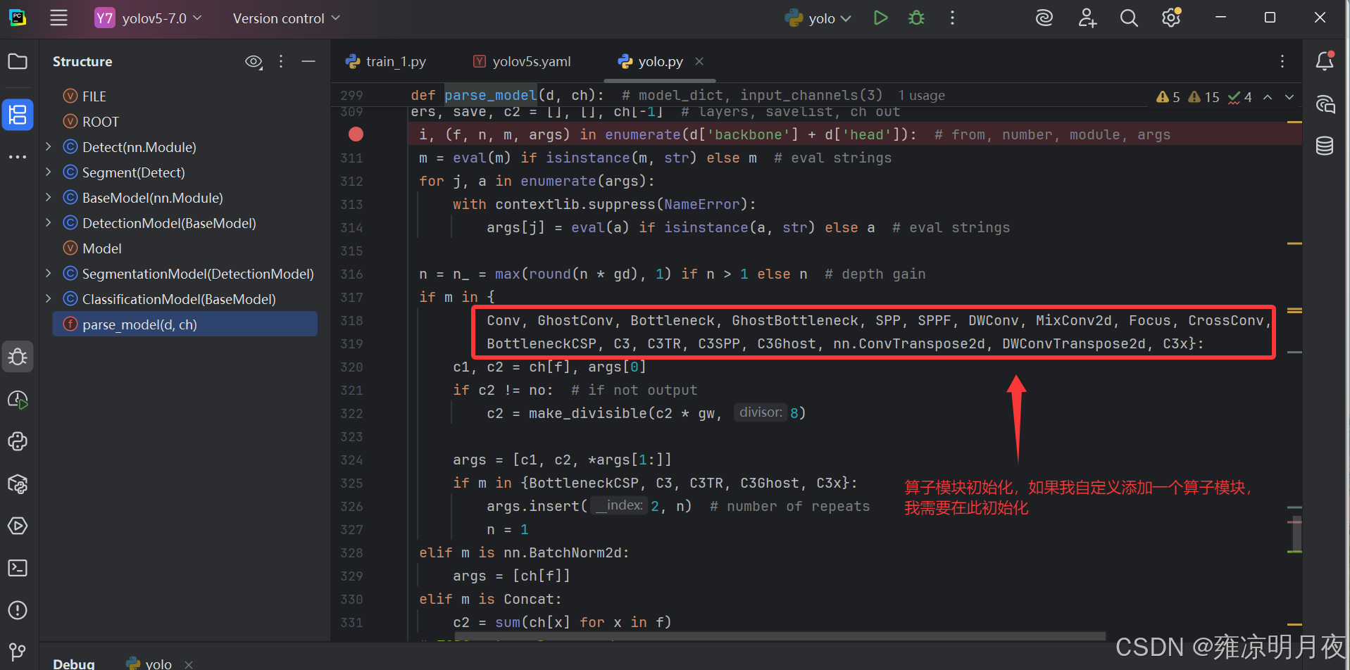Expand Detect(nn.Module) class node
The image size is (1350, 670).
coord(48,146)
